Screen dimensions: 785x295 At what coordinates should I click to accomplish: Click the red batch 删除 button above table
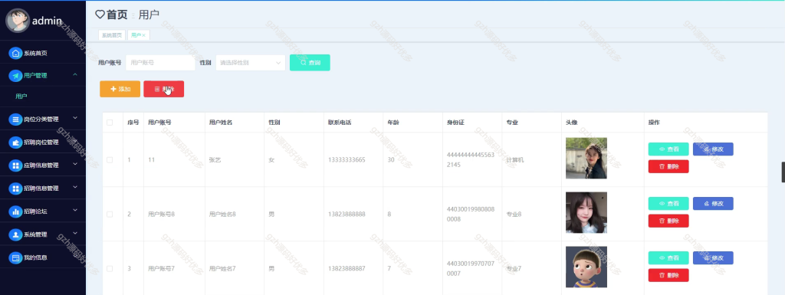pyautogui.click(x=164, y=89)
